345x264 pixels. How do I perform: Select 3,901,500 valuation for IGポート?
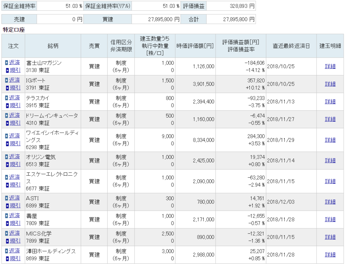203,84
